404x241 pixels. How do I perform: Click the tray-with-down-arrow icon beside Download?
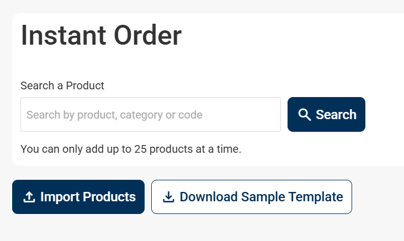click(x=168, y=197)
